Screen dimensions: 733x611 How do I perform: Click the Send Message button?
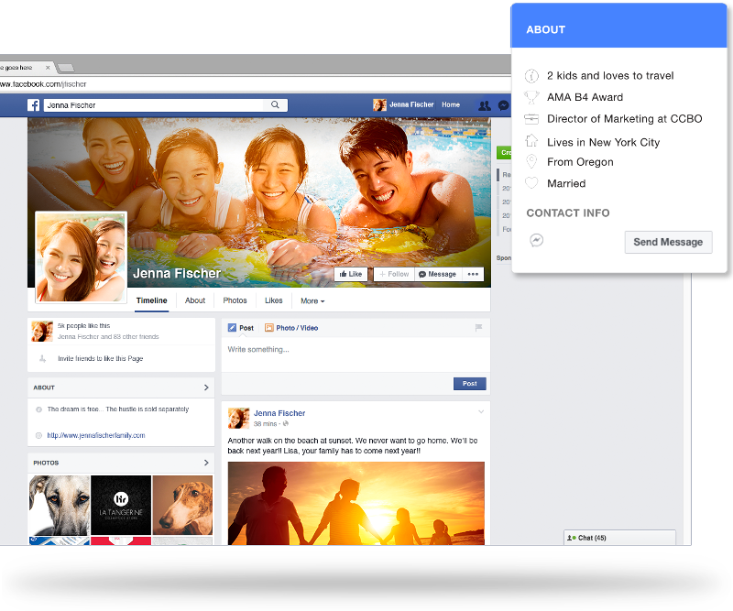click(668, 242)
